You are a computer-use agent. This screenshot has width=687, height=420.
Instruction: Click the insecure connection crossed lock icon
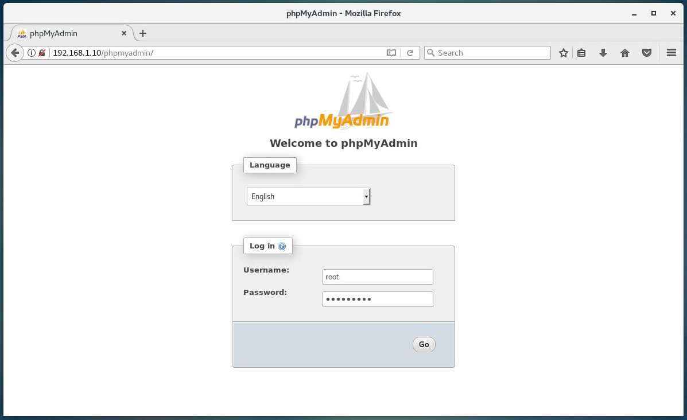pos(42,53)
